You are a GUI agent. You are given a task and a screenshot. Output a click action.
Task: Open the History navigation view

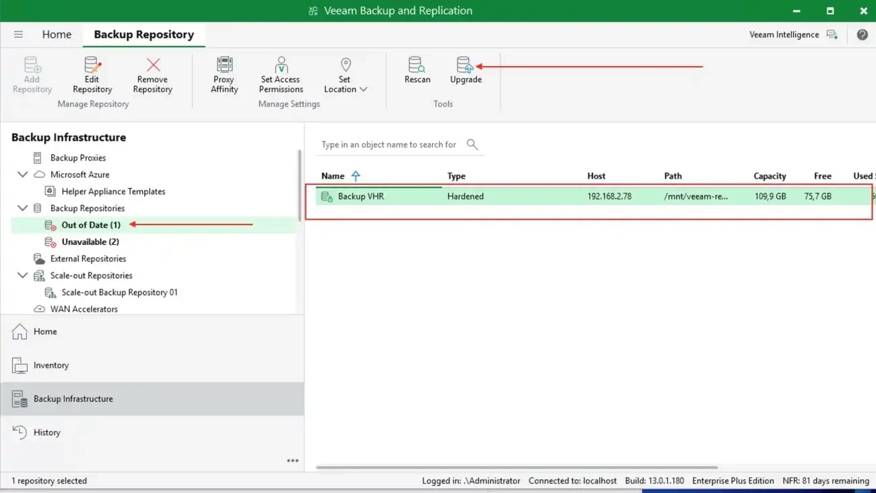click(46, 433)
